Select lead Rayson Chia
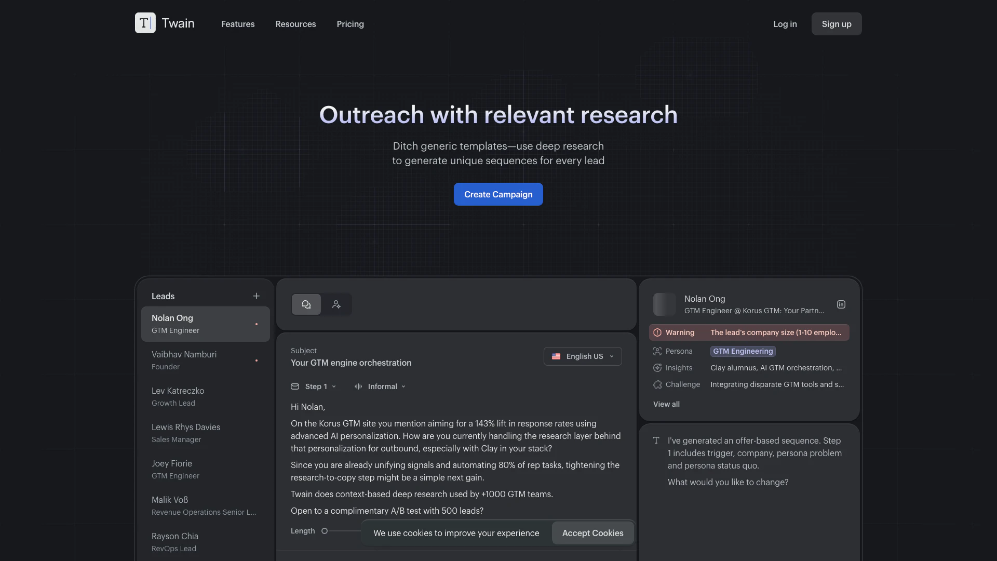Image resolution: width=997 pixels, height=561 pixels. click(206, 542)
